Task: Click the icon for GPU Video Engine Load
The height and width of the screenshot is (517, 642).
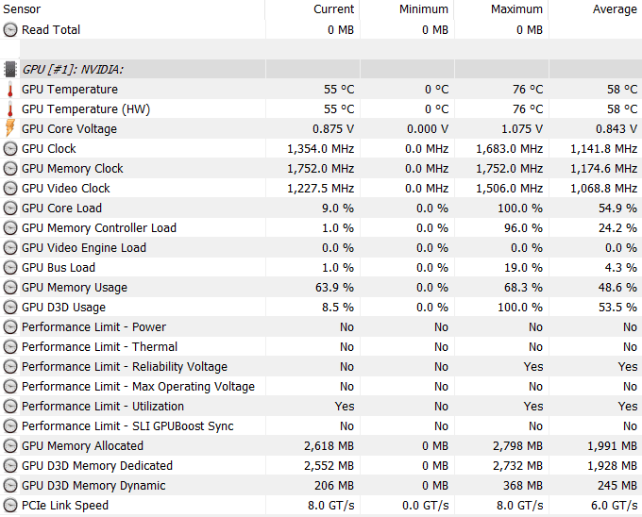Action: 10,248
